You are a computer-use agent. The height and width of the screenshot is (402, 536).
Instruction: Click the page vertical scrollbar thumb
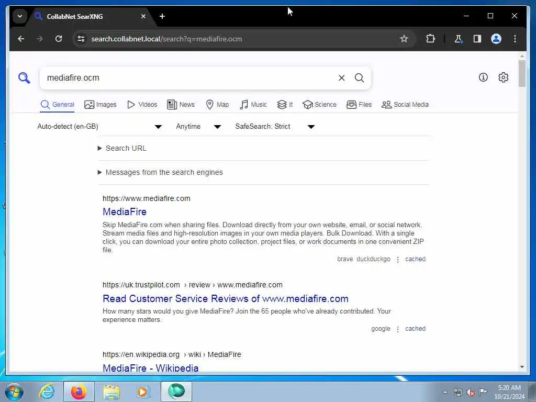pyautogui.click(x=522, y=73)
